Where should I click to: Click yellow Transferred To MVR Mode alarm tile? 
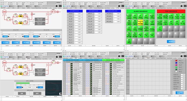[x=140, y=22]
